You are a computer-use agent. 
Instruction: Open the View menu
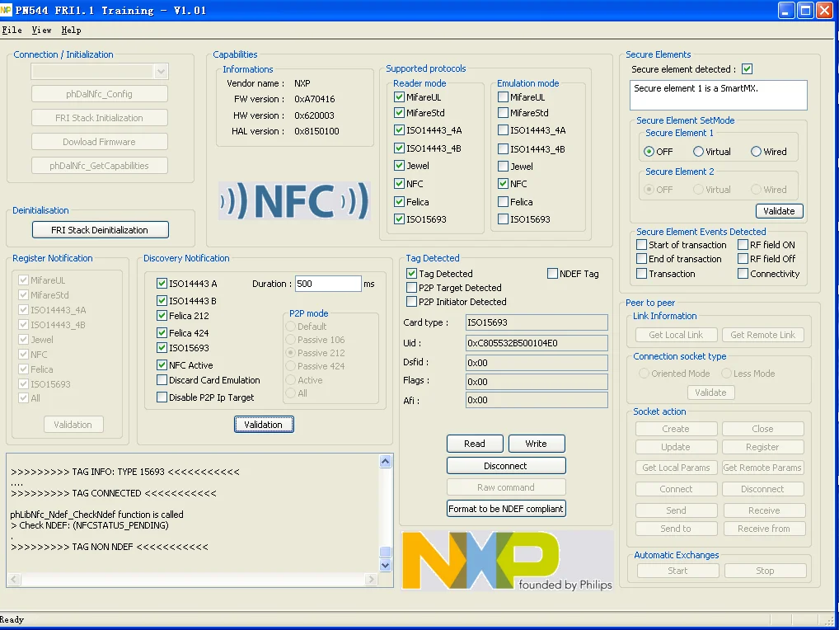pos(41,30)
